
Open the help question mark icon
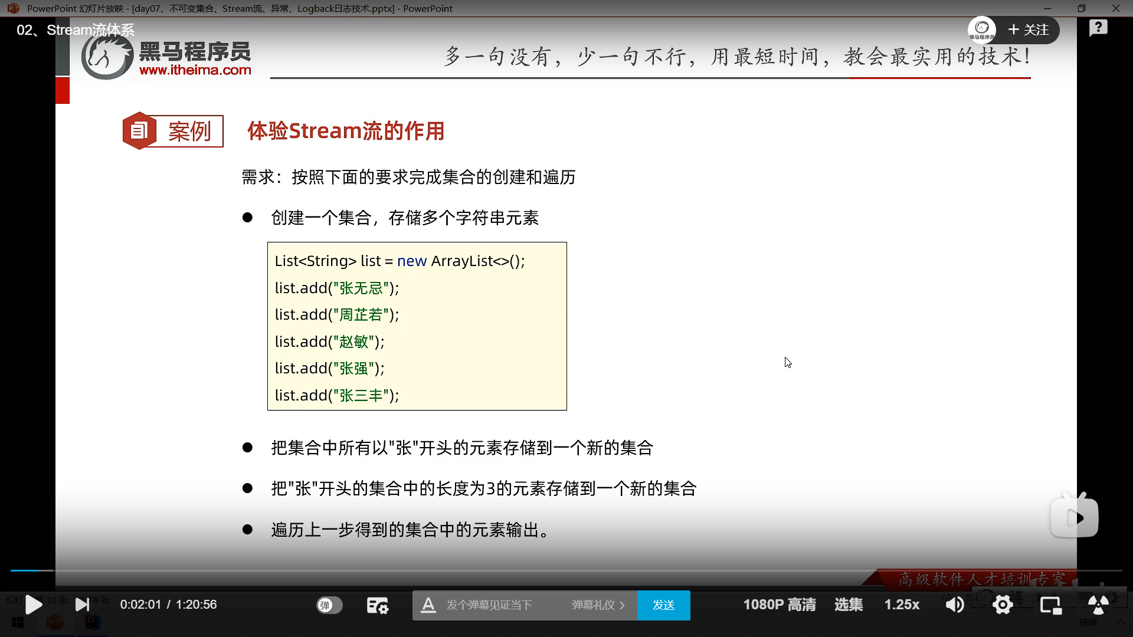tap(1098, 28)
